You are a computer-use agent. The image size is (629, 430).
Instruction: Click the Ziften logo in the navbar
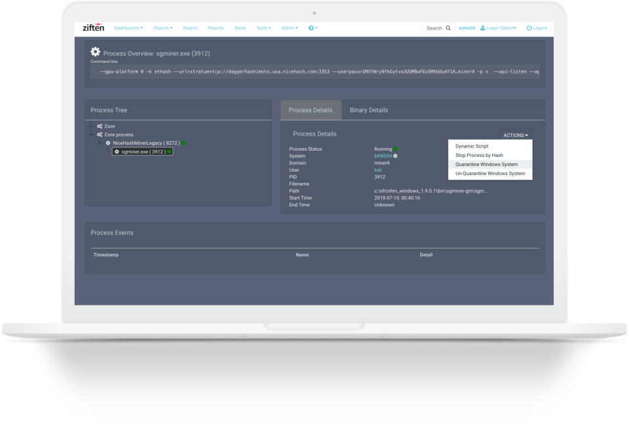pyautogui.click(x=93, y=28)
